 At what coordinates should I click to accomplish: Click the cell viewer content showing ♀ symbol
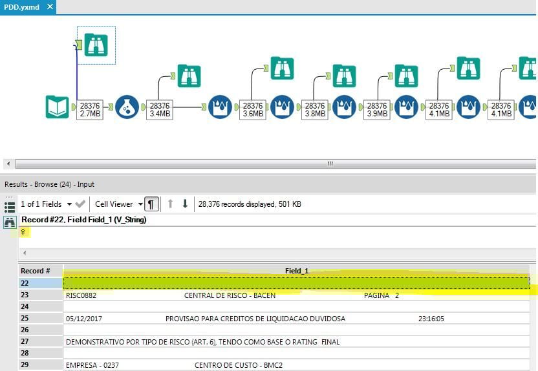[x=23, y=232]
